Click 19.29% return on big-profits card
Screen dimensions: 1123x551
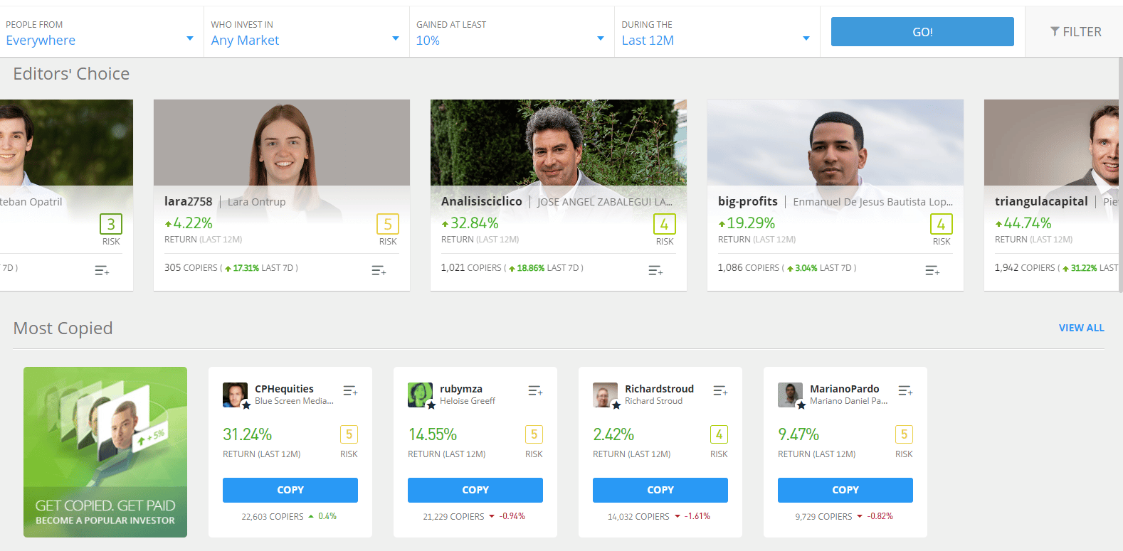point(747,223)
